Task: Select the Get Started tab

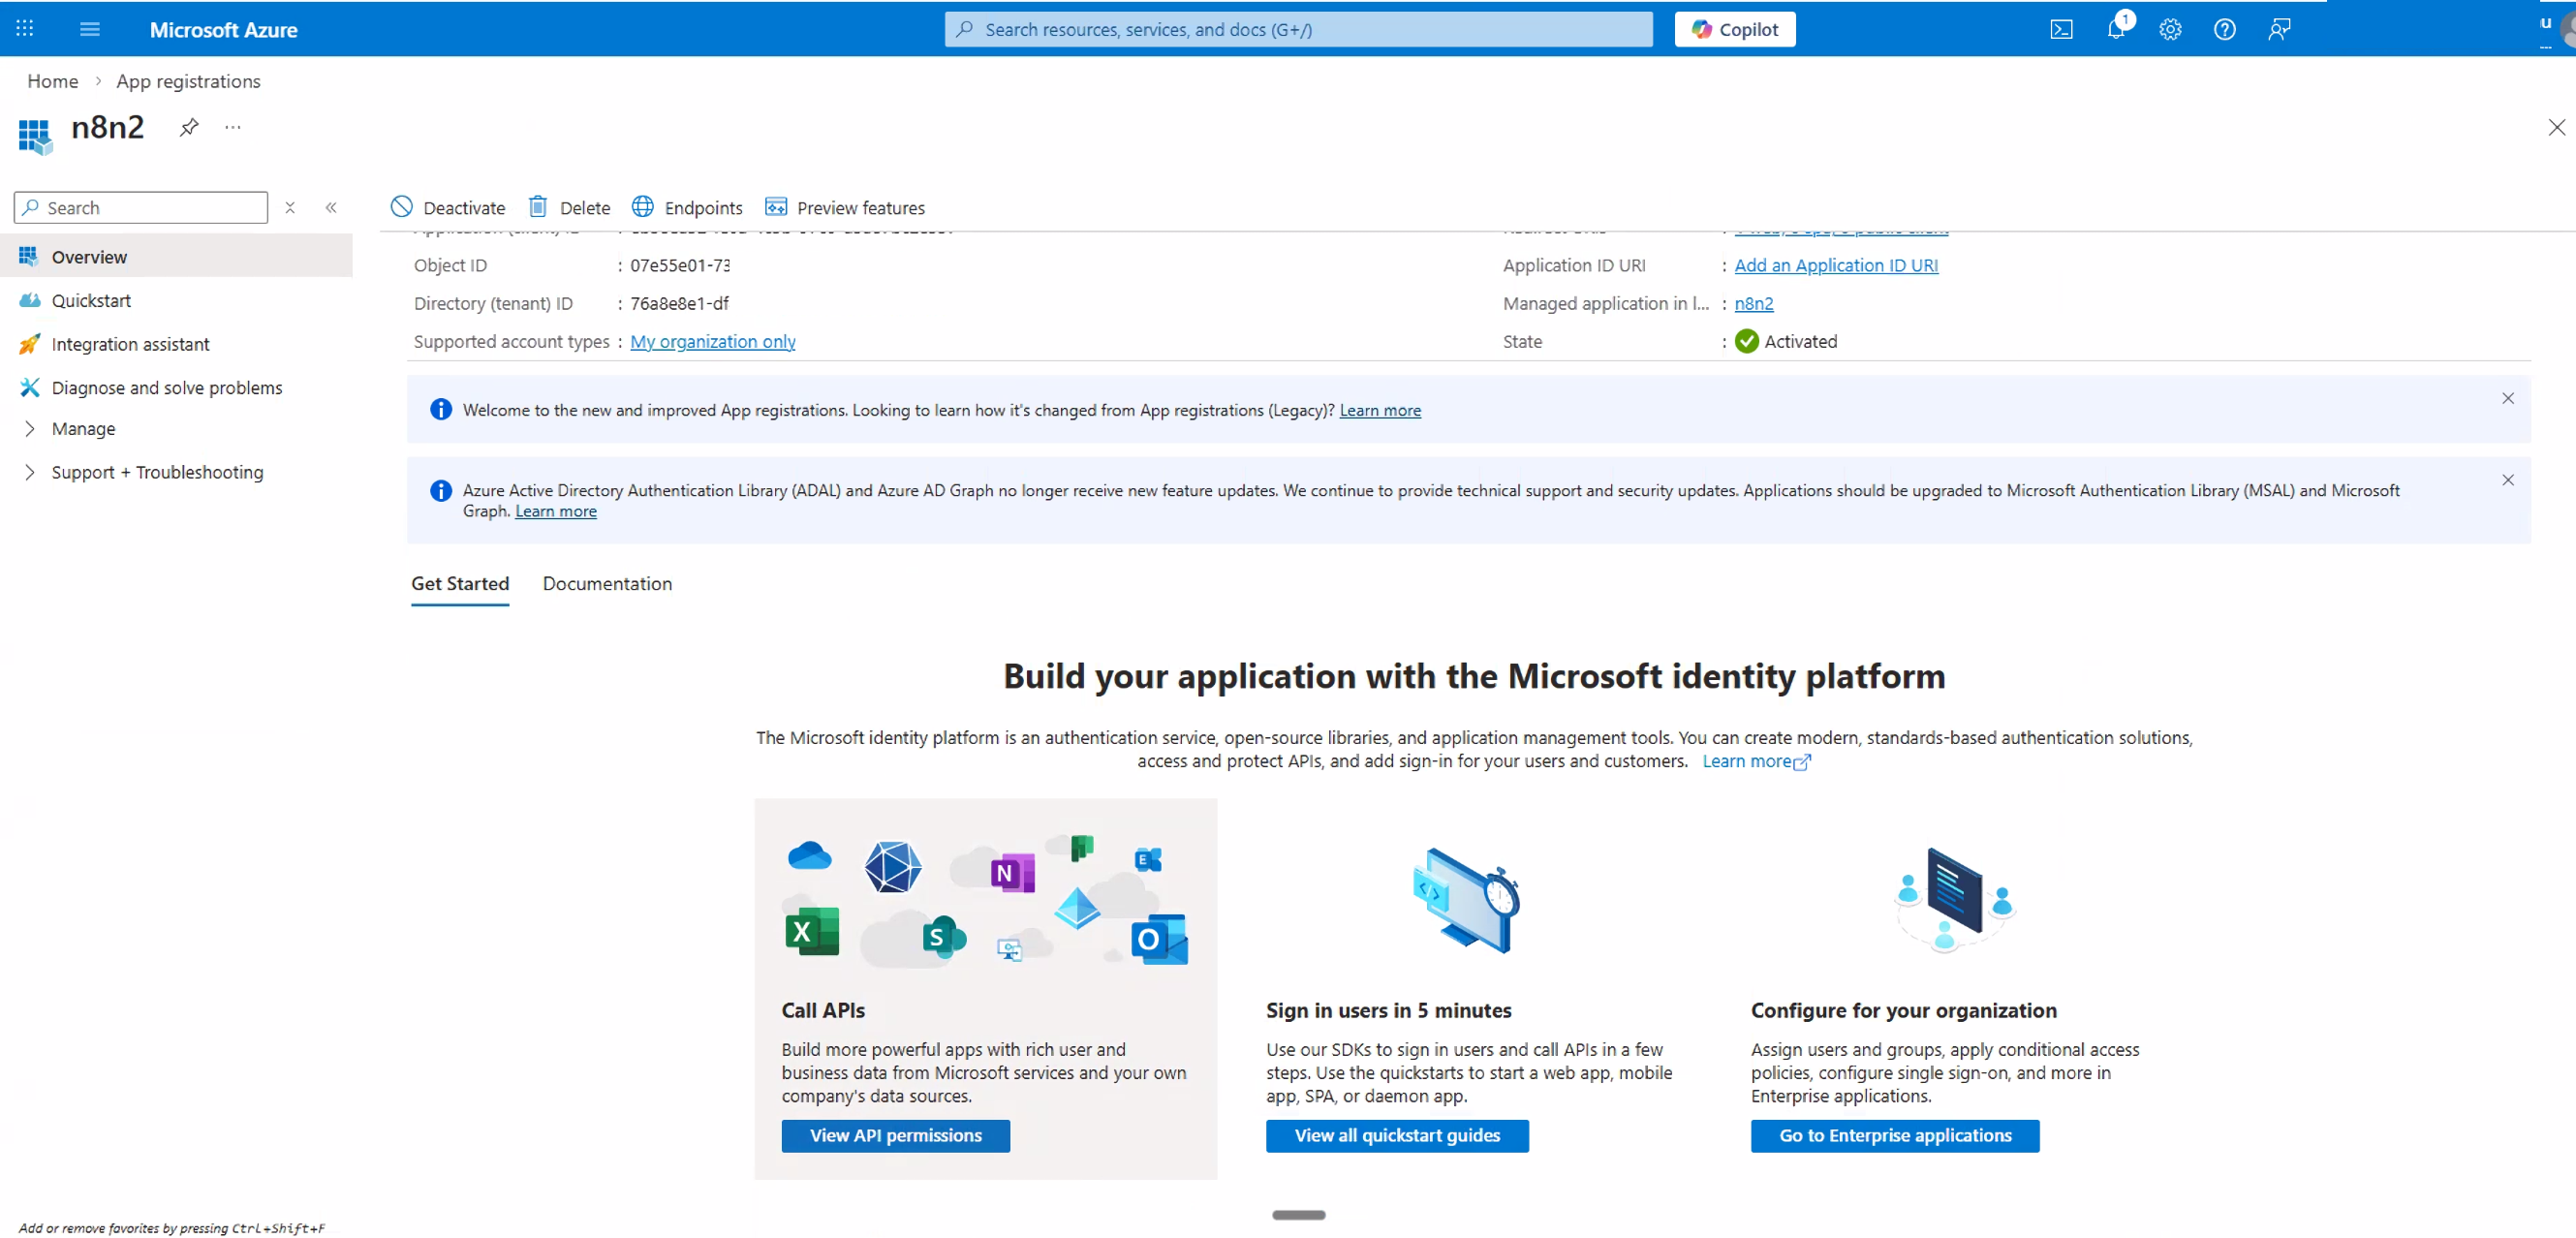Action: point(460,584)
